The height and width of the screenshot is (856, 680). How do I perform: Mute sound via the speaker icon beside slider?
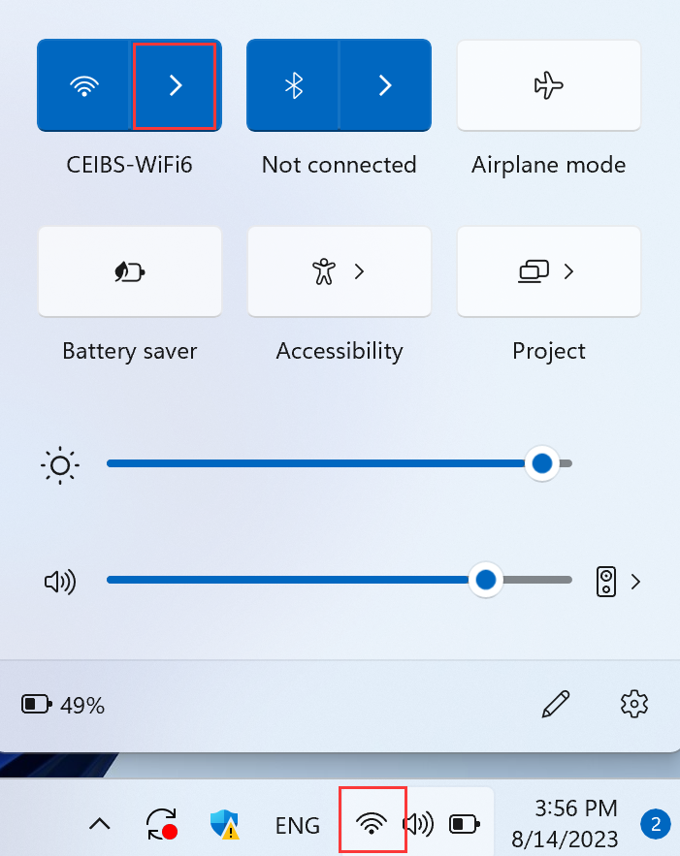pyautogui.click(x=60, y=582)
